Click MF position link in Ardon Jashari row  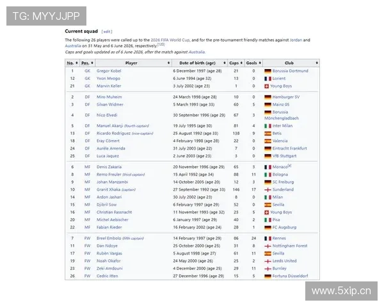pyautogui.click(x=88, y=197)
